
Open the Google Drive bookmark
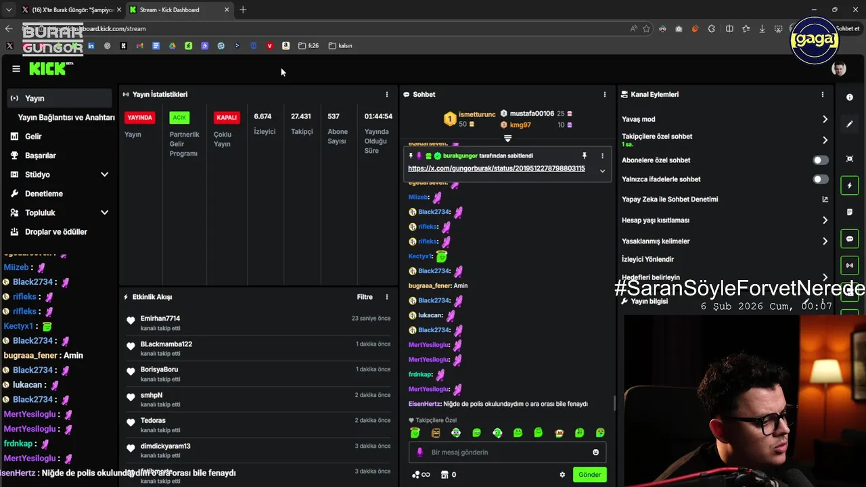[172, 46]
